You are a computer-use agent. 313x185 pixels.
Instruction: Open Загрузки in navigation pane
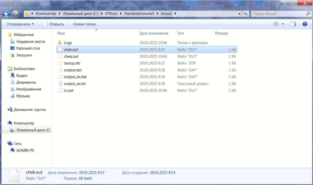(x=24, y=55)
